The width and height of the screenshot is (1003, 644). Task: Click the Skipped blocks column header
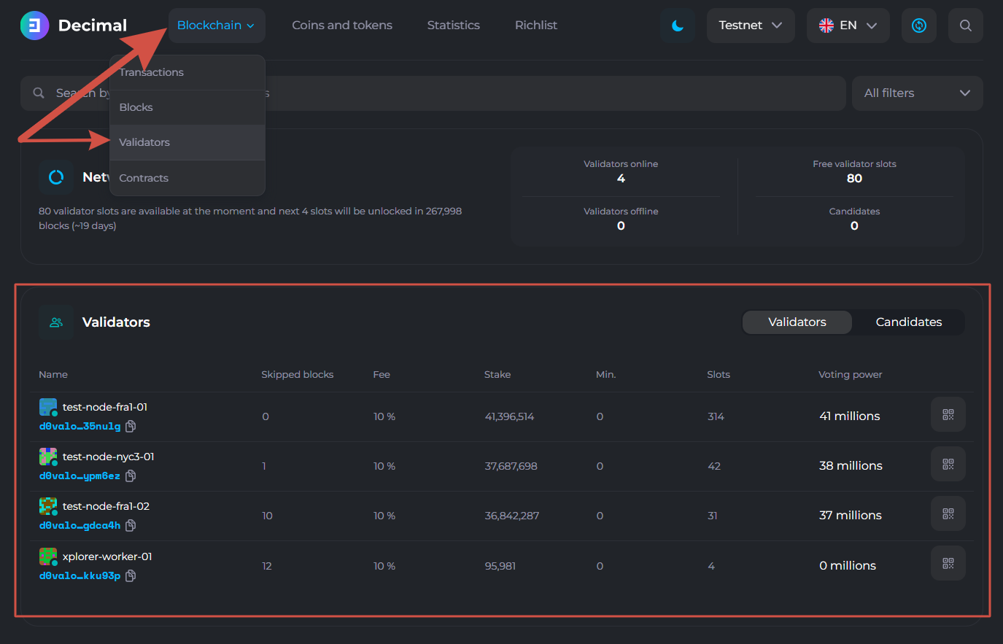tap(298, 374)
